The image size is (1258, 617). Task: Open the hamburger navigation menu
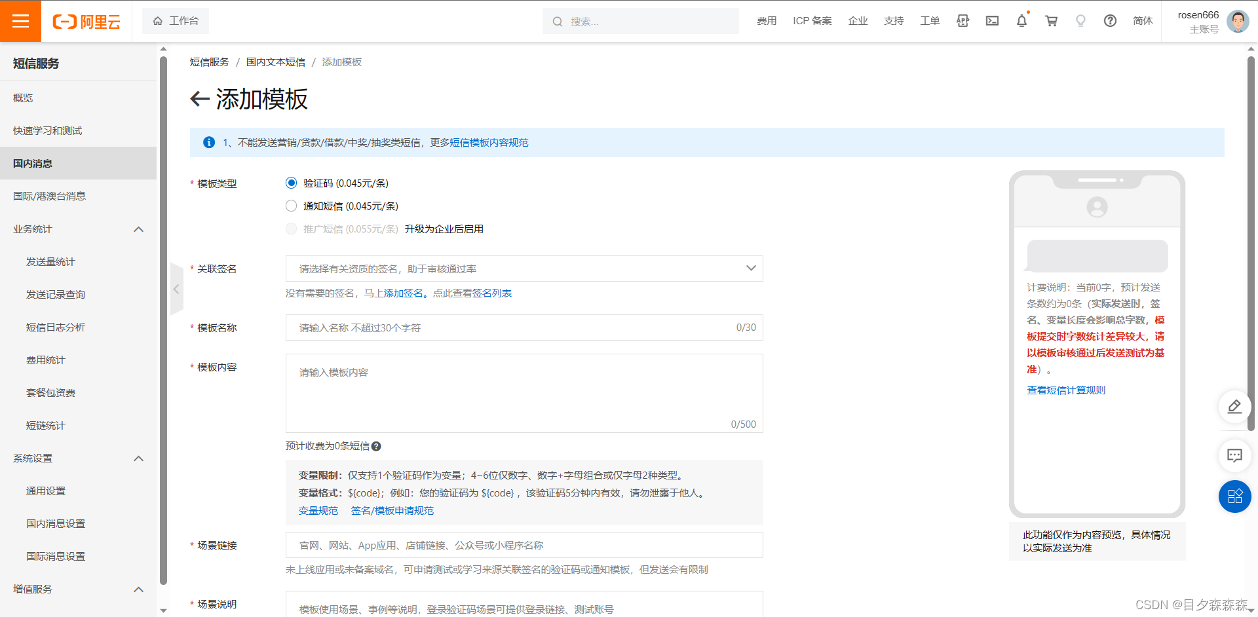20,20
